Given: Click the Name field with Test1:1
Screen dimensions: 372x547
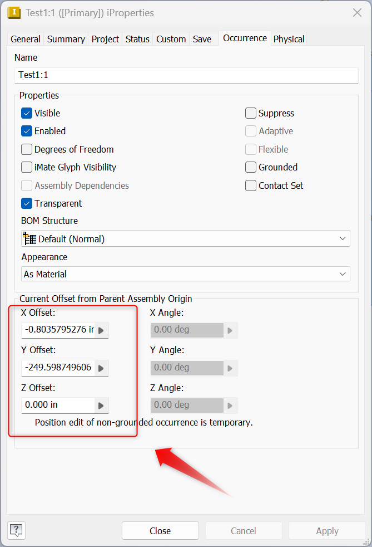Looking at the screenshot, I should (x=186, y=75).
